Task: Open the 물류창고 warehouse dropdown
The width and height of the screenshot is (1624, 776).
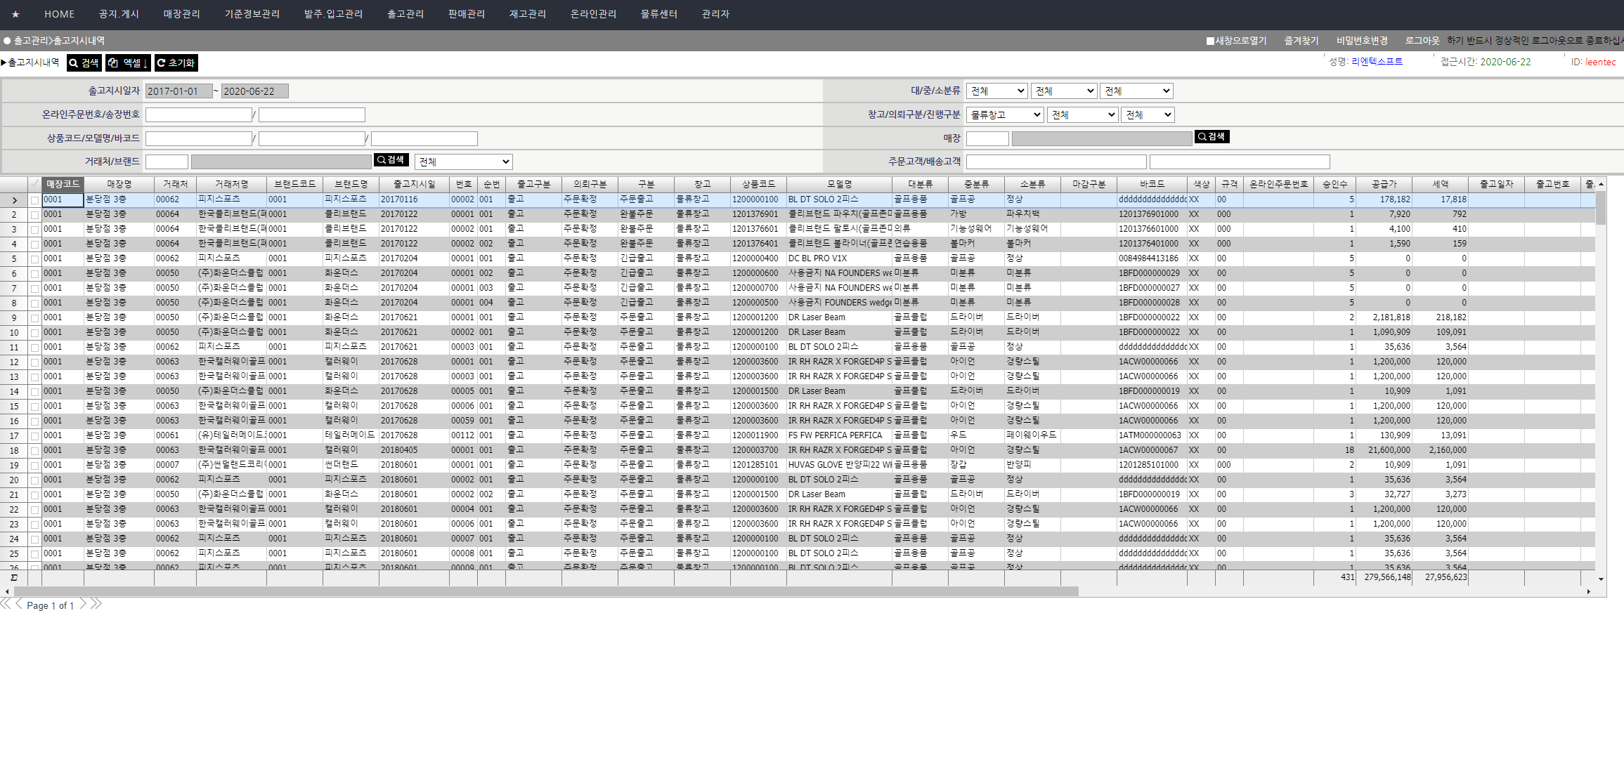Action: pyautogui.click(x=1004, y=114)
